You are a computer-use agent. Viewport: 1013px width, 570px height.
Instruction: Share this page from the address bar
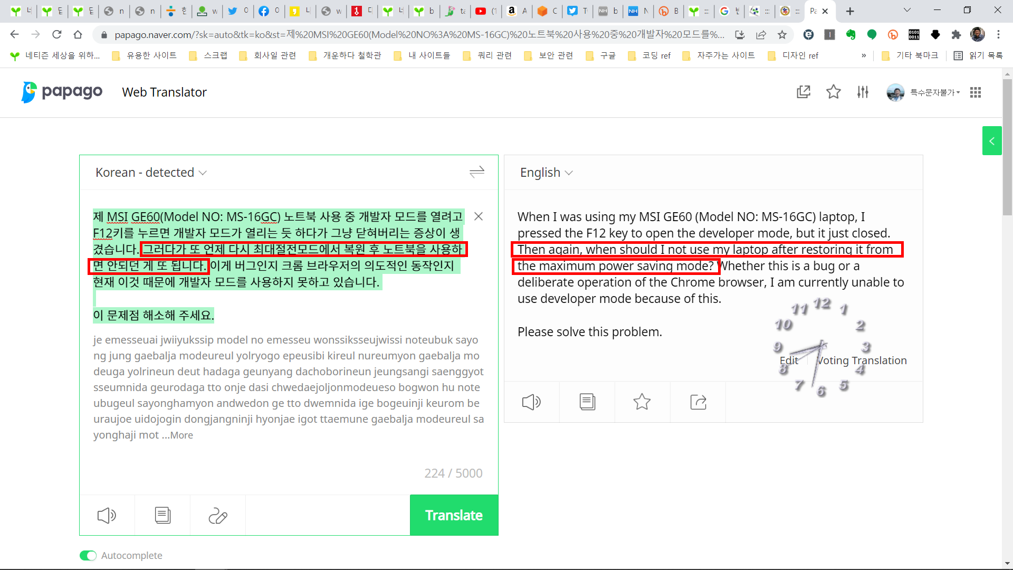(761, 35)
